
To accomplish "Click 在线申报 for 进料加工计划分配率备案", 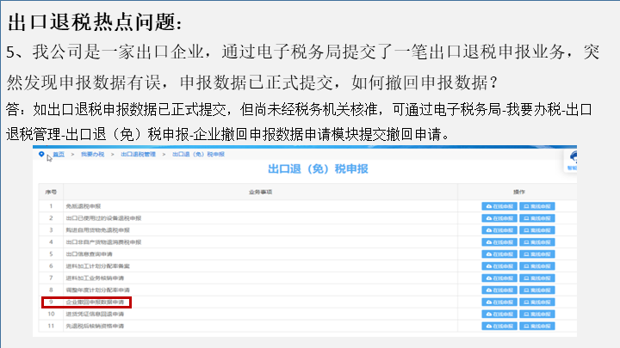I will point(499,266).
